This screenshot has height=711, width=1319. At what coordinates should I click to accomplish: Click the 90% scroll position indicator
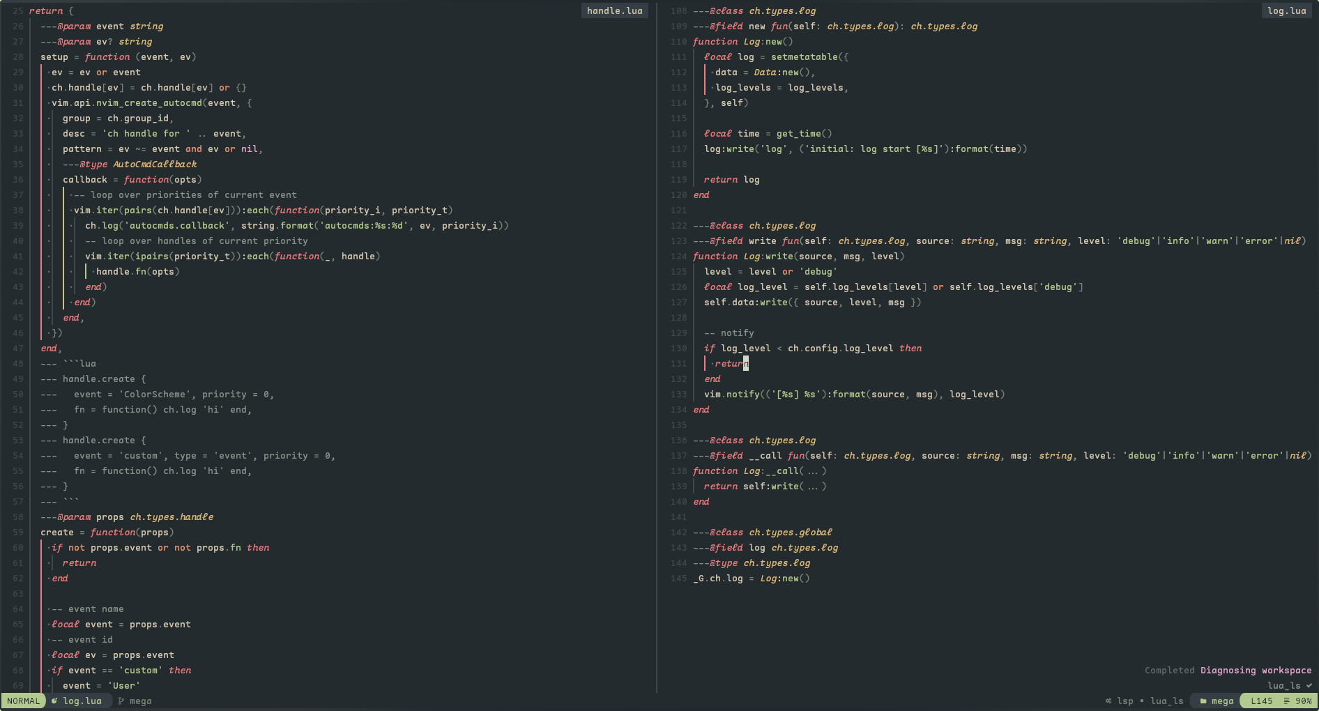pyautogui.click(x=1304, y=701)
